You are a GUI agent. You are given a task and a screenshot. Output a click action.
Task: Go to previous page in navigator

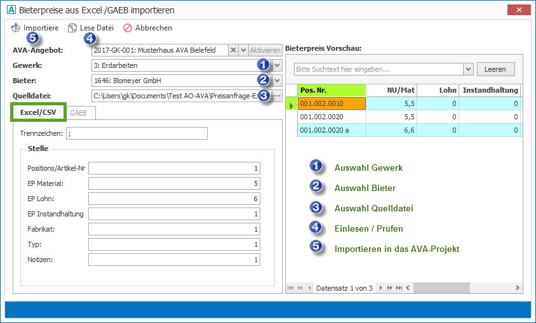(300, 288)
